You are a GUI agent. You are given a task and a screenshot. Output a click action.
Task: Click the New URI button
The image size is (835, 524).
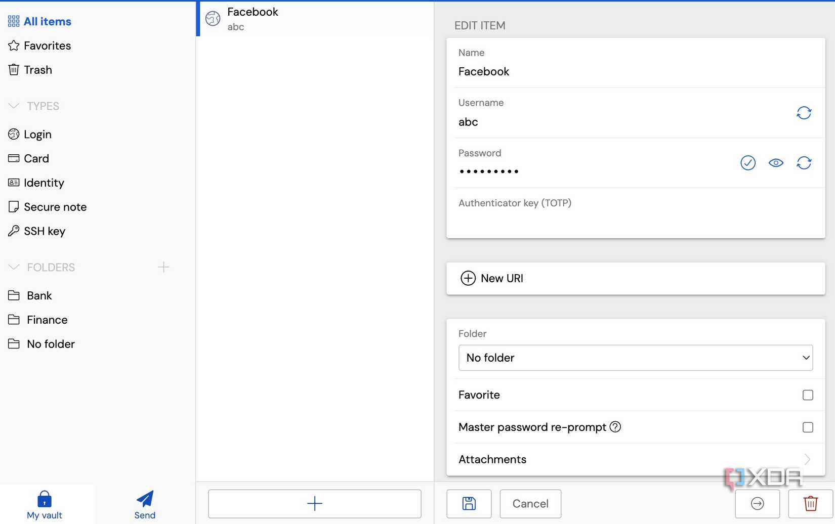[636, 278]
